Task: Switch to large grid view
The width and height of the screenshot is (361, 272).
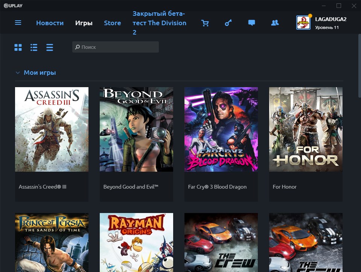Action: 18,47
